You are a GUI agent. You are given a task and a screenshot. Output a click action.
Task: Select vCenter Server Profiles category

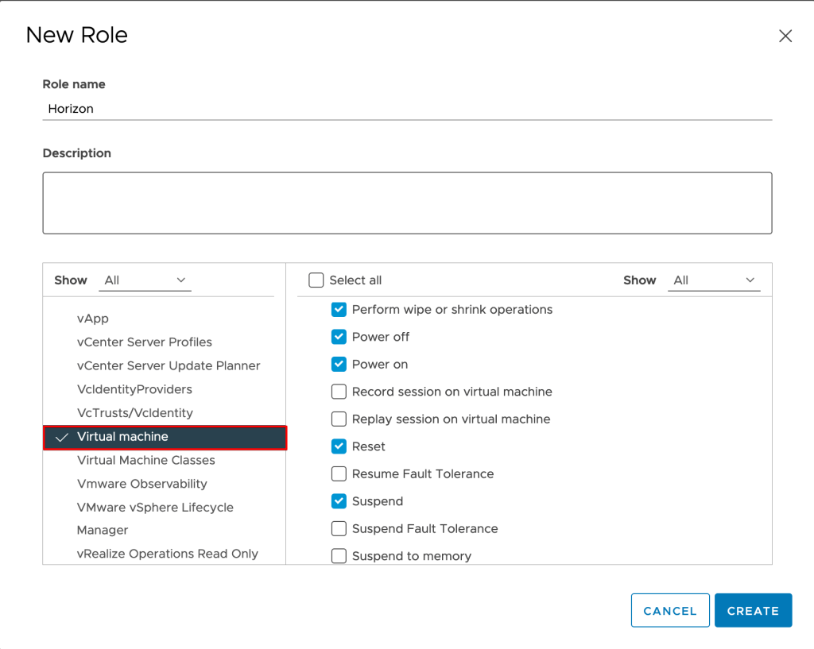(x=145, y=342)
